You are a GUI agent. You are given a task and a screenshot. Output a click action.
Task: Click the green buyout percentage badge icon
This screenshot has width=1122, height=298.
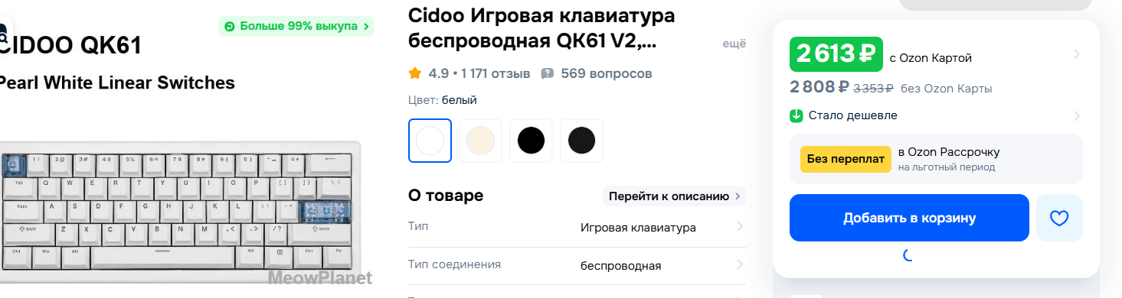pyautogui.click(x=230, y=27)
